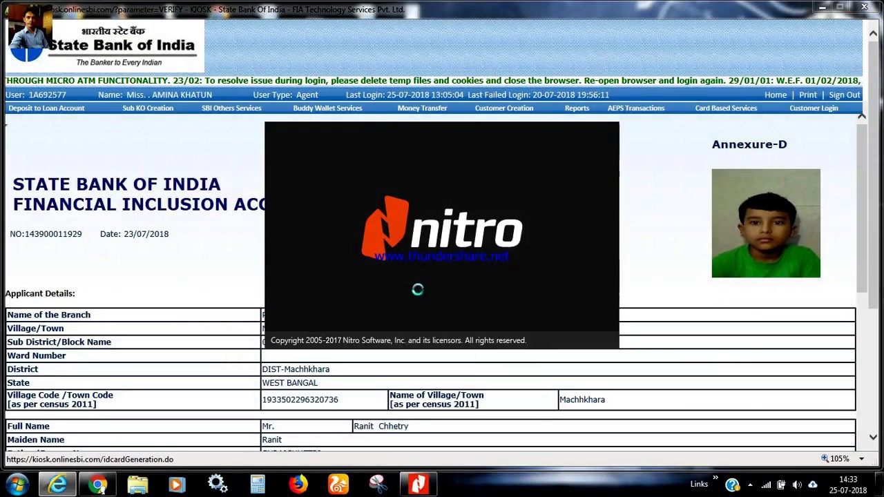884x497 pixels.
Task: Open Windows Explorer folder icon in the taskbar
Action: (137, 485)
